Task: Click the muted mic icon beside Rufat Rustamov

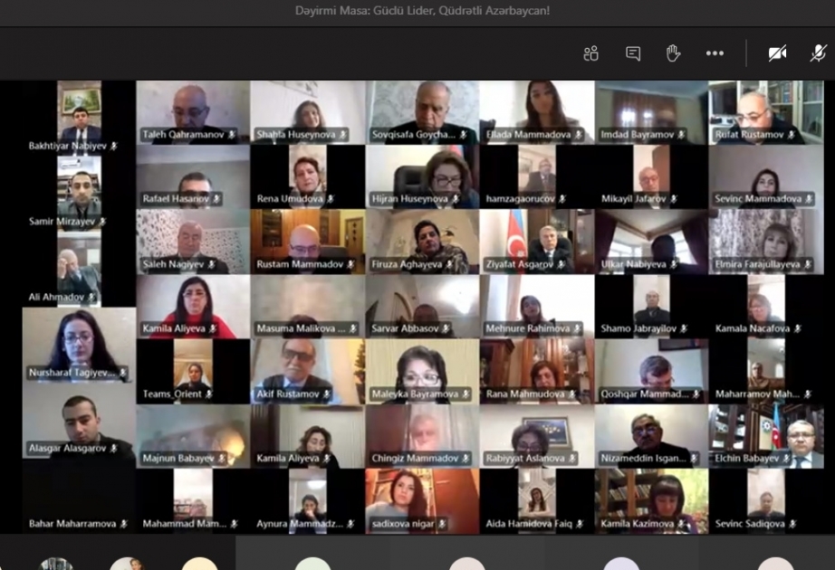Action: point(792,135)
